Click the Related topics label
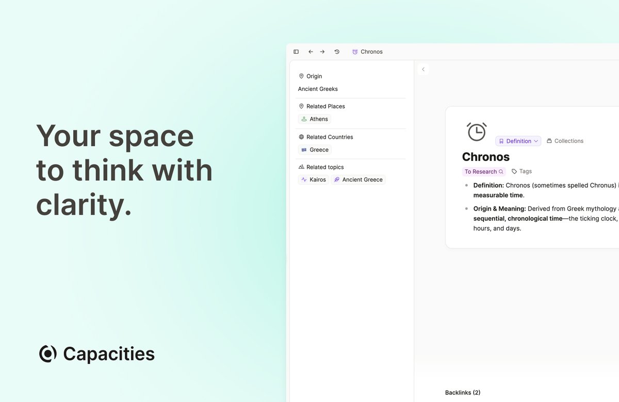619x402 pixels. pos(325,167)
